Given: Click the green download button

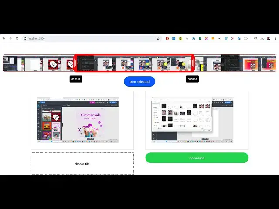Looking at the screenshot, I should click(197, 158).
